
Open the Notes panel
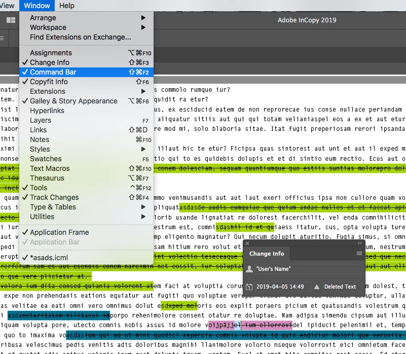coord(86,139)
